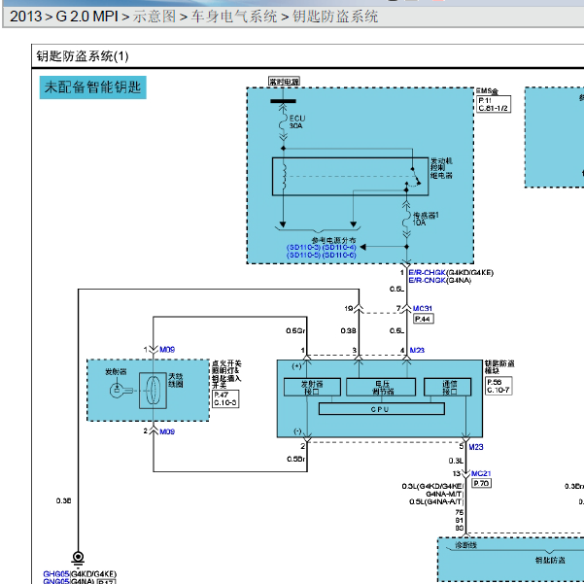Click M23 connector link at pin 5
This screenshot has height=584, width=584.
476,447
